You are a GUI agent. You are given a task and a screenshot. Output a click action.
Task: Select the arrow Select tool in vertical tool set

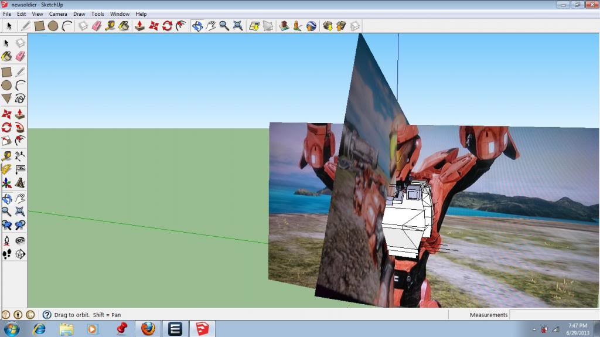pyautogui.click(x=6, y=43)
